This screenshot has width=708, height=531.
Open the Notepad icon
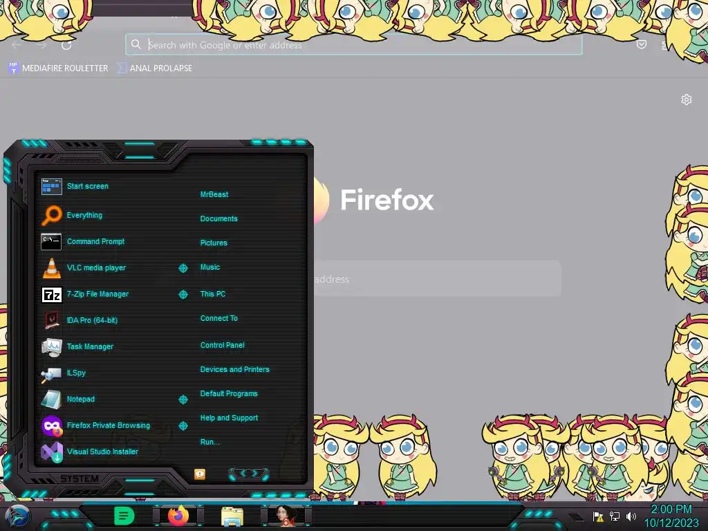(51, 400)
